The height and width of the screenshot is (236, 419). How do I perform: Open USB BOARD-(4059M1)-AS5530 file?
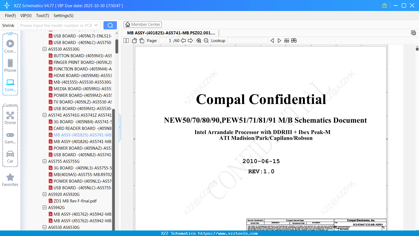80,109
